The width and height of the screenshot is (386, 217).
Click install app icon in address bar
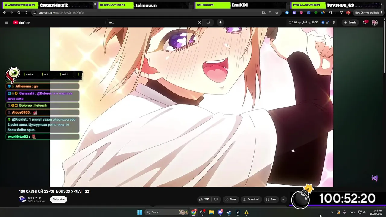pyautogui.click(x=264, y=13)
